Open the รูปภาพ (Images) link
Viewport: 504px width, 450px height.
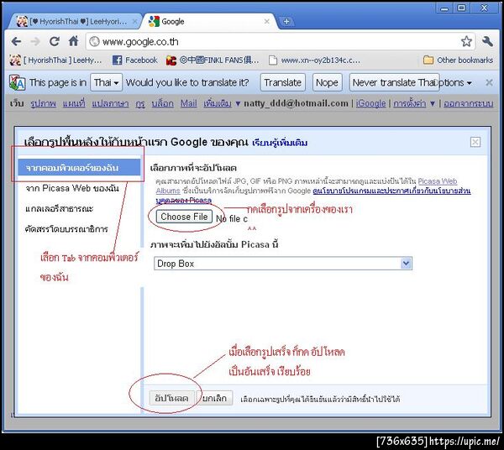(x=44, y=103)
